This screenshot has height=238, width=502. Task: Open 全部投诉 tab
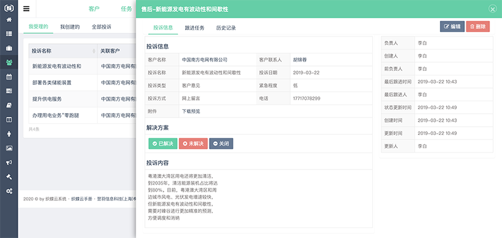[102, 27]
